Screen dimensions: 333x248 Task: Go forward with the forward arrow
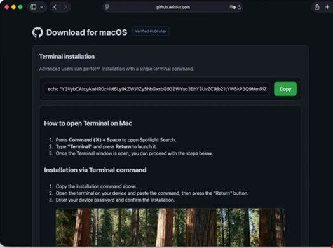pos(65,7)
